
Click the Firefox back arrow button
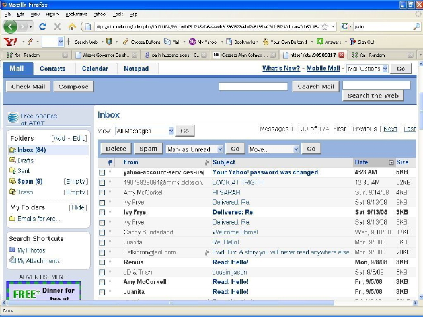pos(10,26)
